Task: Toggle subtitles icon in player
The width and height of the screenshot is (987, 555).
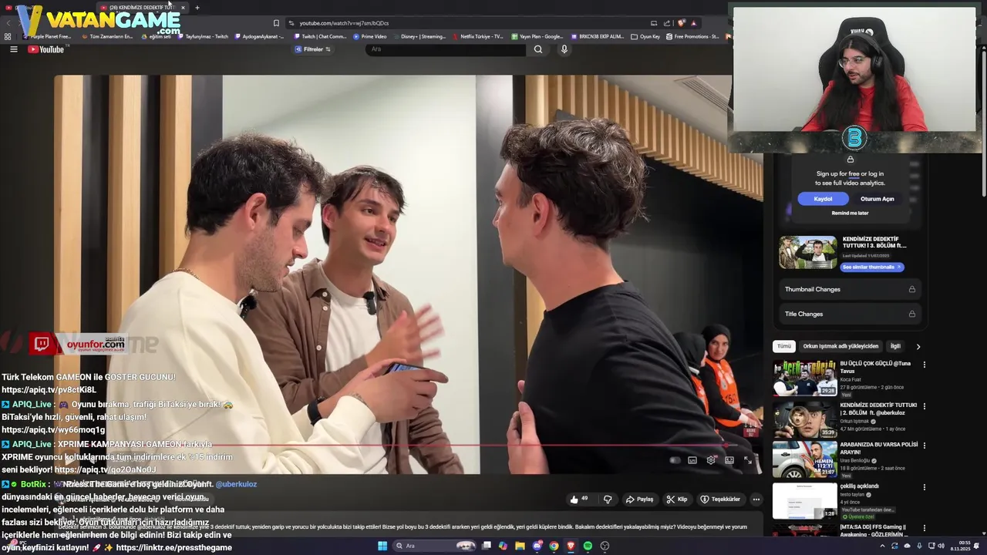Action: tap(692, 460)
